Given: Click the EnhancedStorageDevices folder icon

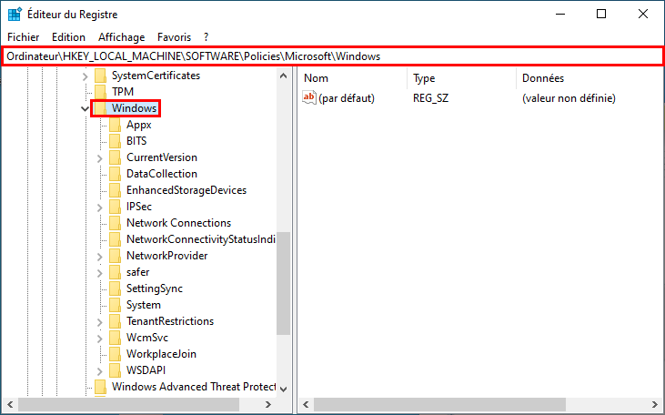Looking at the screenshot, I should [115, 190].
